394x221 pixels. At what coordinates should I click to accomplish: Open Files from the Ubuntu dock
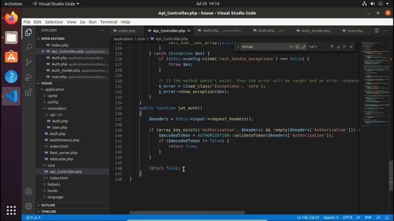click(11, 37)
